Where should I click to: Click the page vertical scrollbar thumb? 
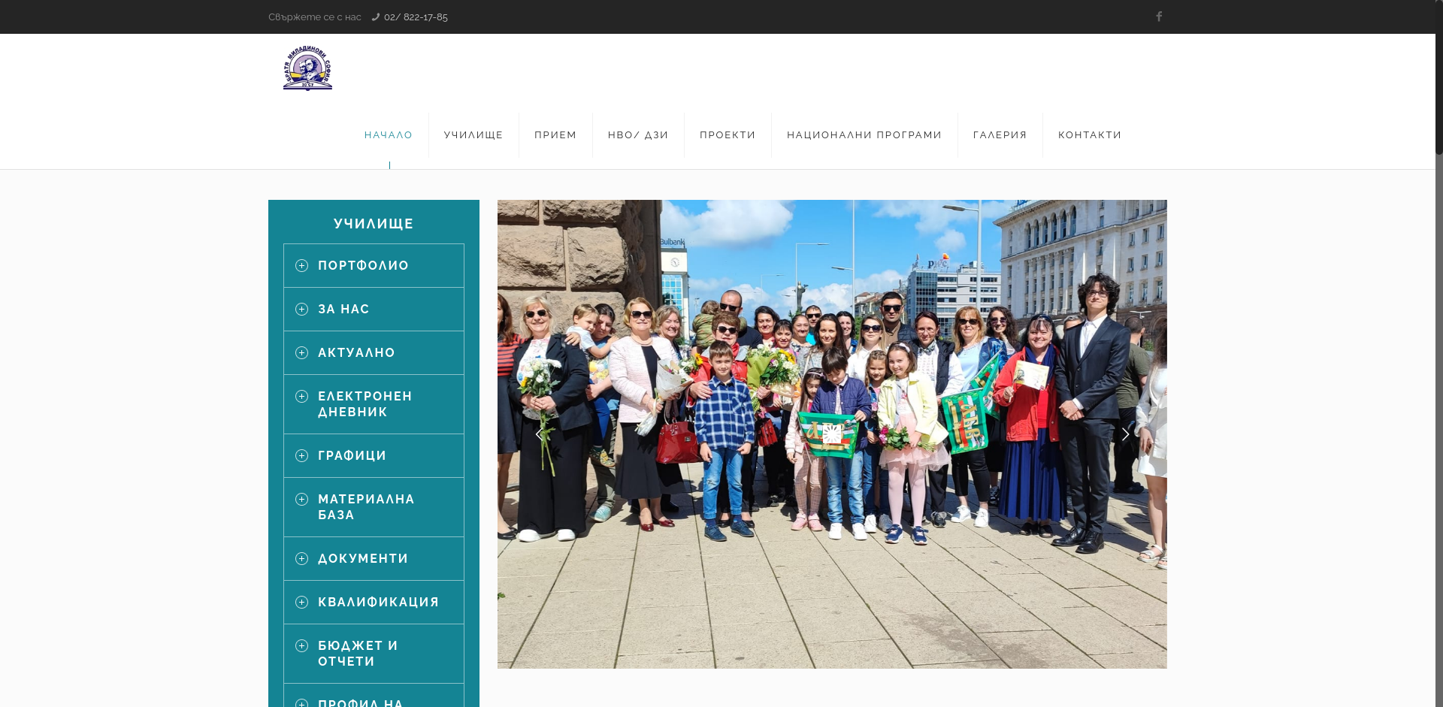coord(1438,75)
